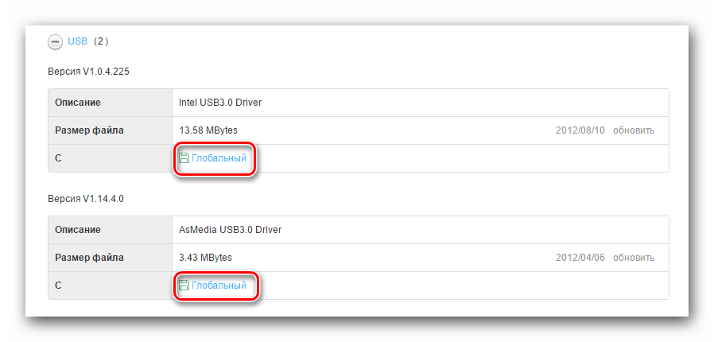The width and height of the screenshot is (714, 342).
Task: Click floppy disk icon for Intel USB3.0 driver
Action: click(184, 158)
